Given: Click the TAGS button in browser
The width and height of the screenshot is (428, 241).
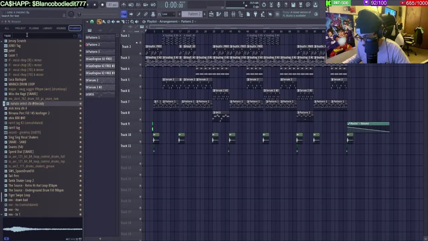Looking at the screenshot, I should [7, 36].
